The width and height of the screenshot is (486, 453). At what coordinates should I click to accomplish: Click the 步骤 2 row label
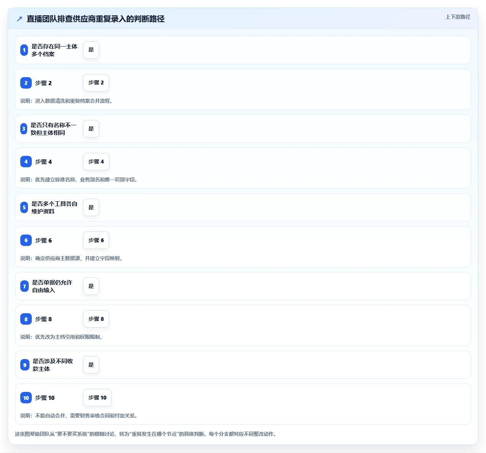pyautogui.click(x=44, y=83)
